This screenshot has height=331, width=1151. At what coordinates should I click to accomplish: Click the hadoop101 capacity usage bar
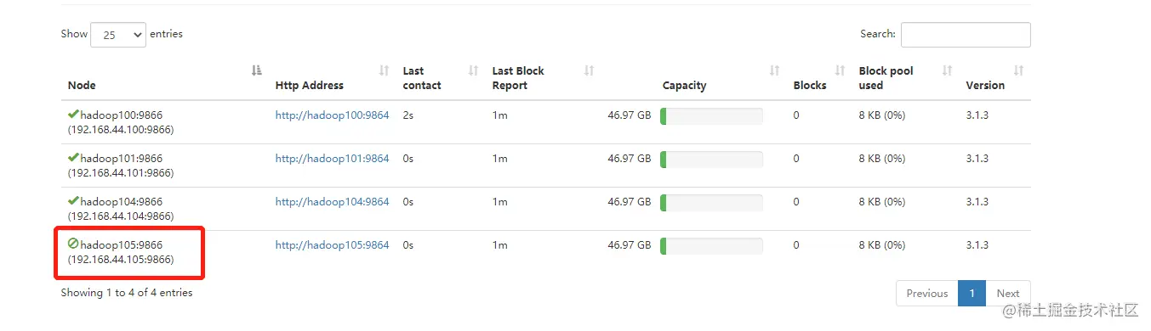click(711, 159)
